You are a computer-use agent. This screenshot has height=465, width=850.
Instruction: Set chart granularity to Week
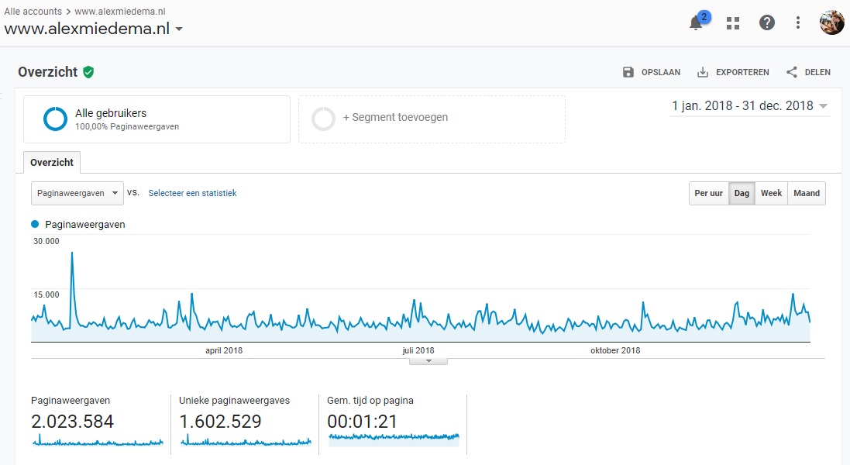coord(771,193)
